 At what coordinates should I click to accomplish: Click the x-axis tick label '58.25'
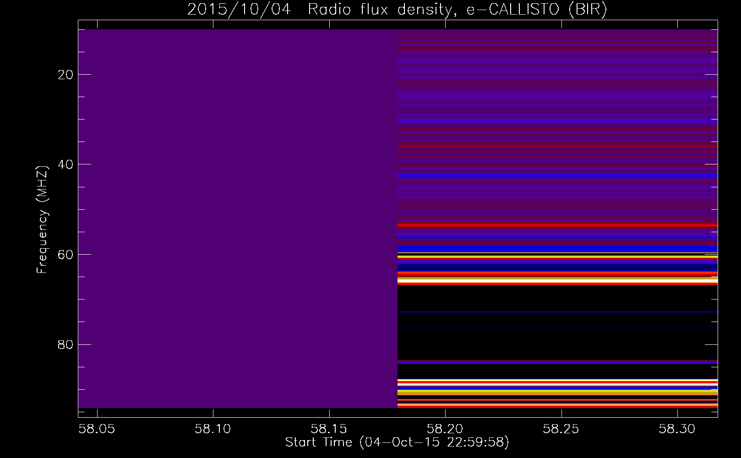point(561,429)
